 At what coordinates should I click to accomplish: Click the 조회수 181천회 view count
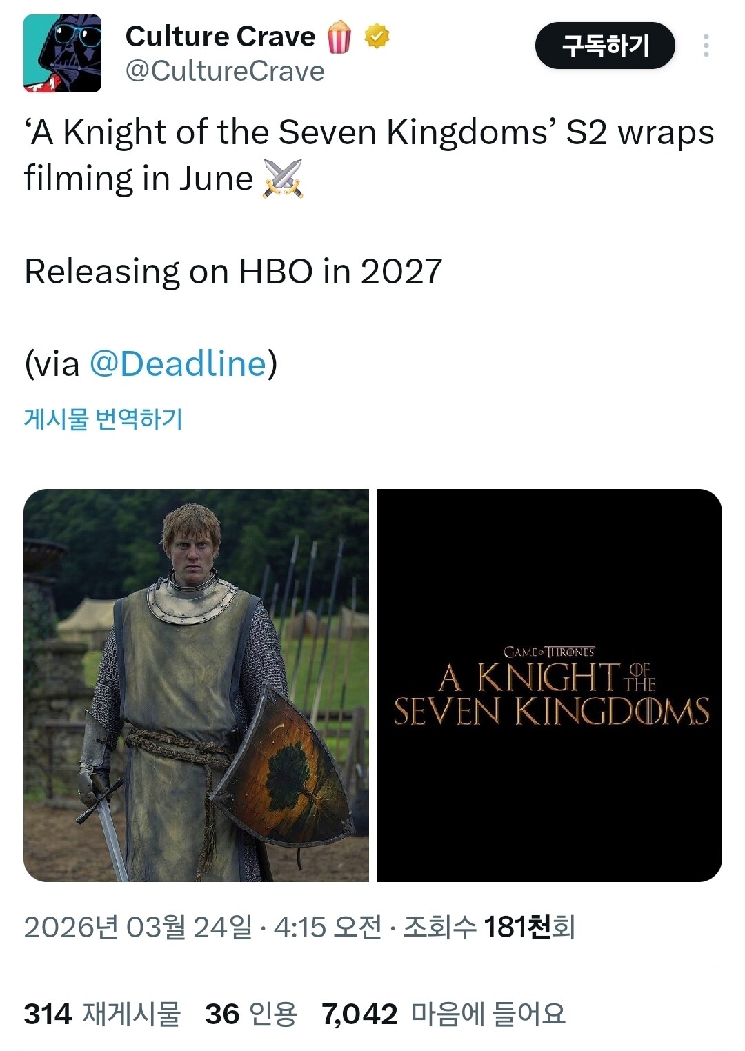click(x=489, y=927)
